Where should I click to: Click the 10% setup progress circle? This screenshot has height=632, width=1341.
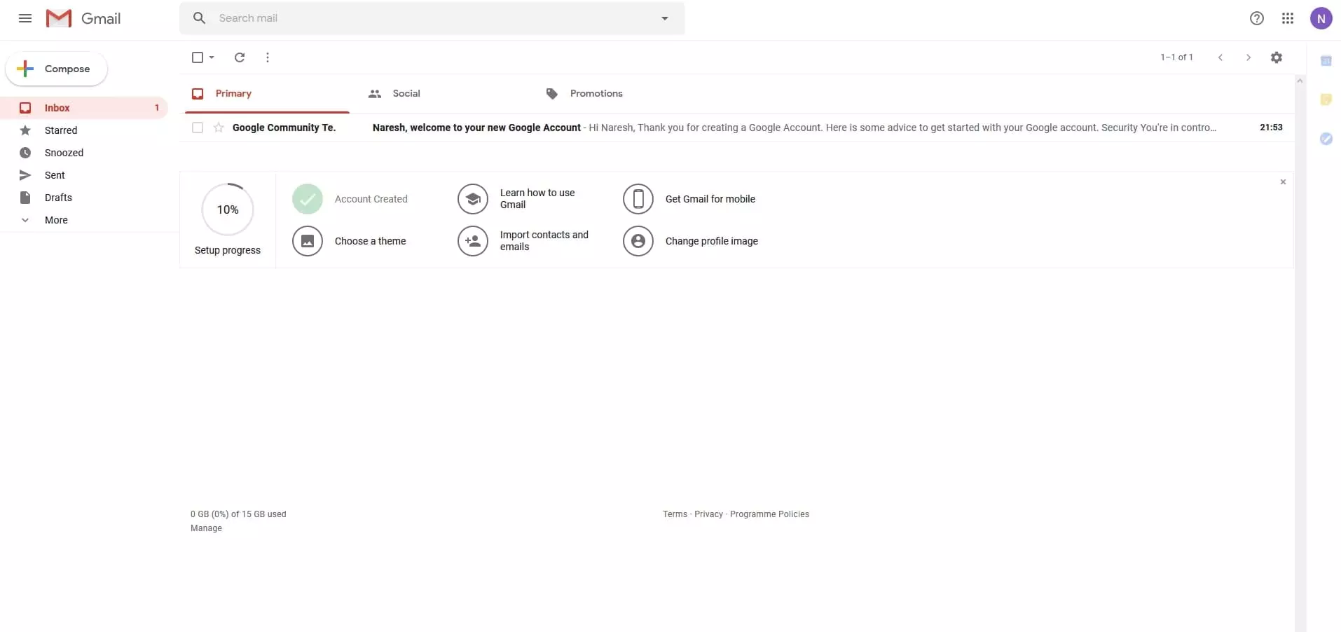click(x=228, y=209)
